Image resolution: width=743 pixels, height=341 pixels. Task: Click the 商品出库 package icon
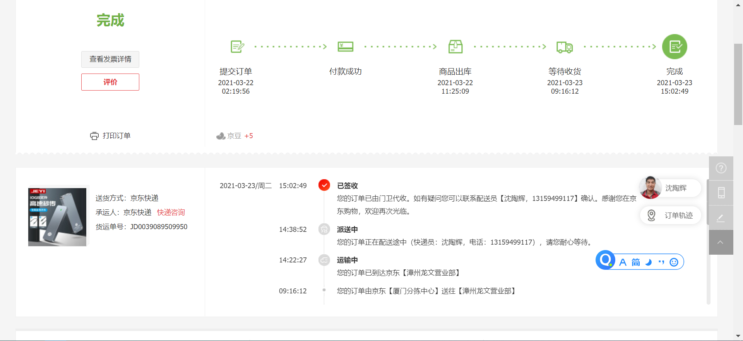tap(455, 46)
